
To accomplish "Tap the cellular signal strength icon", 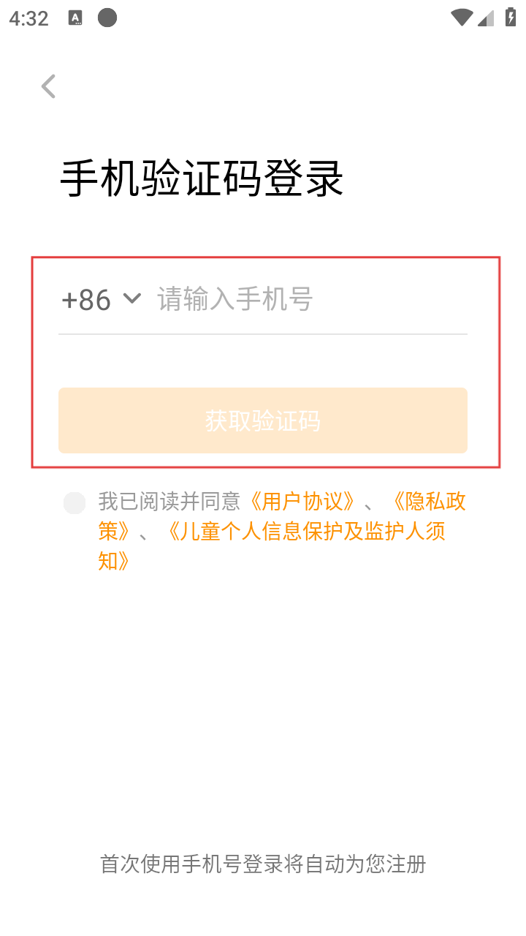I will [x=486, y=18].
